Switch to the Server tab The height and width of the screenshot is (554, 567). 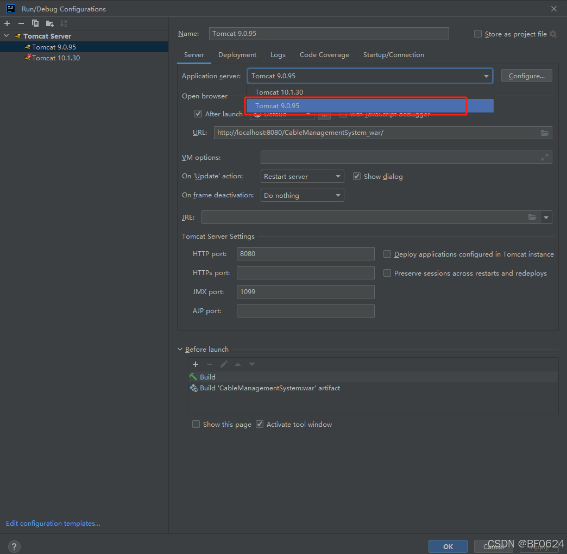pyautogui.click(x=194, y=55)
